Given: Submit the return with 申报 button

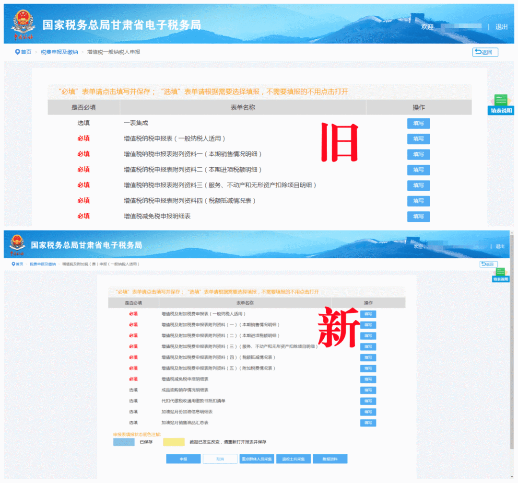Looking at the screenshot, I should [x=183, y=459].
